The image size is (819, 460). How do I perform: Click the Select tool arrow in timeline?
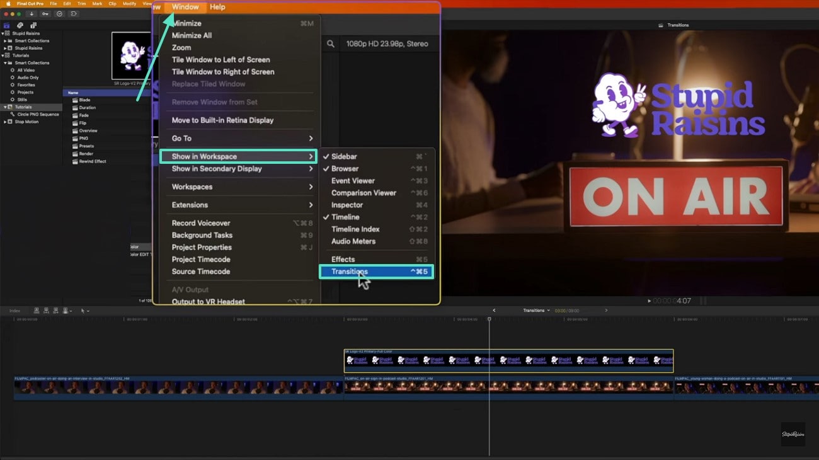pyautogui.click(x=83, y=311)
